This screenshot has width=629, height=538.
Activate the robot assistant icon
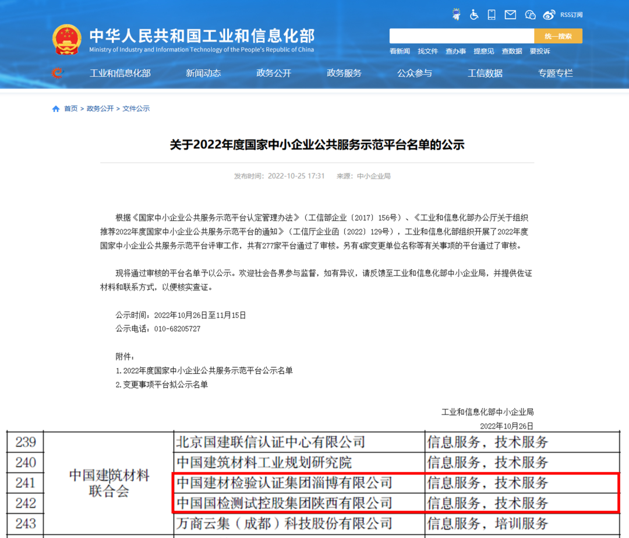(456, 15)
